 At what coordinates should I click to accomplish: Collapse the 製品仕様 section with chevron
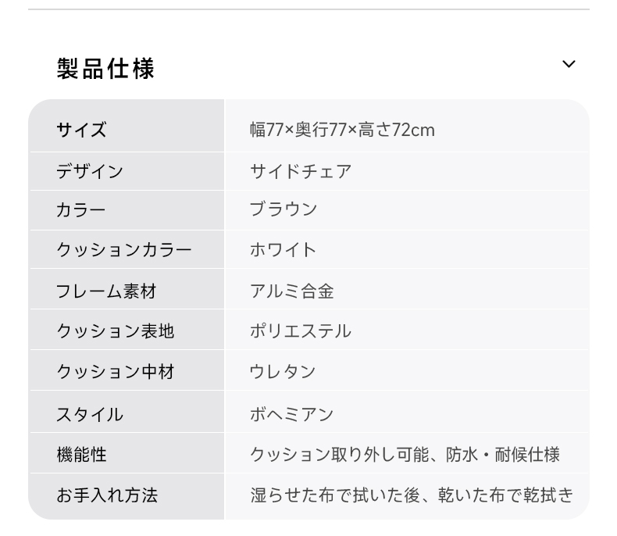click(x=569, y=64)
